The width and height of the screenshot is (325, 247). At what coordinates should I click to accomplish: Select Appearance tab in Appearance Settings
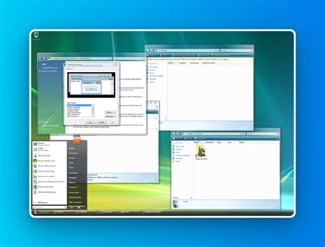pos(70,69)
